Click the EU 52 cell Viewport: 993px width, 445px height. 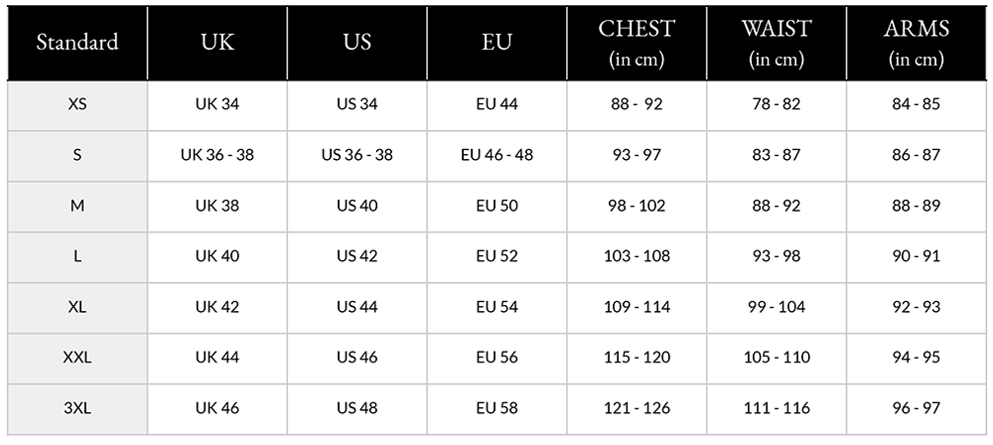tap(497, 256)
